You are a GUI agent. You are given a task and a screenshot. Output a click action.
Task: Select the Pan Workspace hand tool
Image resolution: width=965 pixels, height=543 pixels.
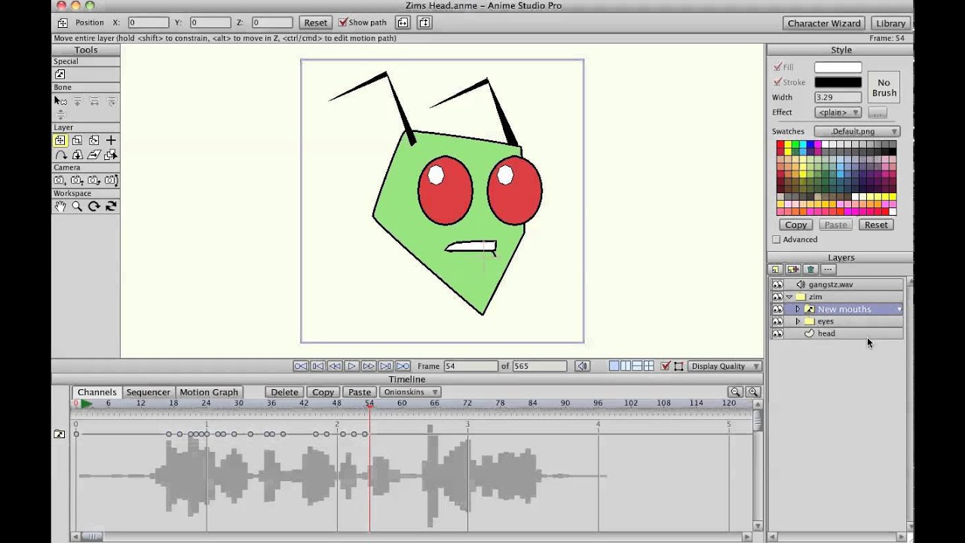click(60, 206)
